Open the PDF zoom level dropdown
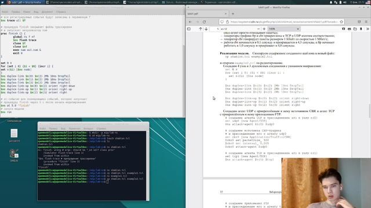Viewport: 371px width, 208px height. (284, 29)
